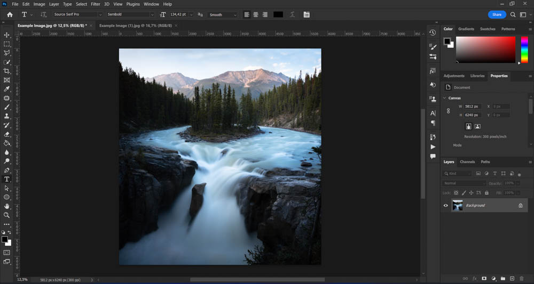The width and height of the screenshot is (534, 284).
Task: Open the Filter menu
Action: (x=95, y=4)
